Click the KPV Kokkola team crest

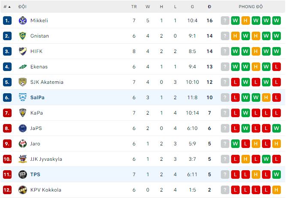pyautogui.click(x=23, y=190)
